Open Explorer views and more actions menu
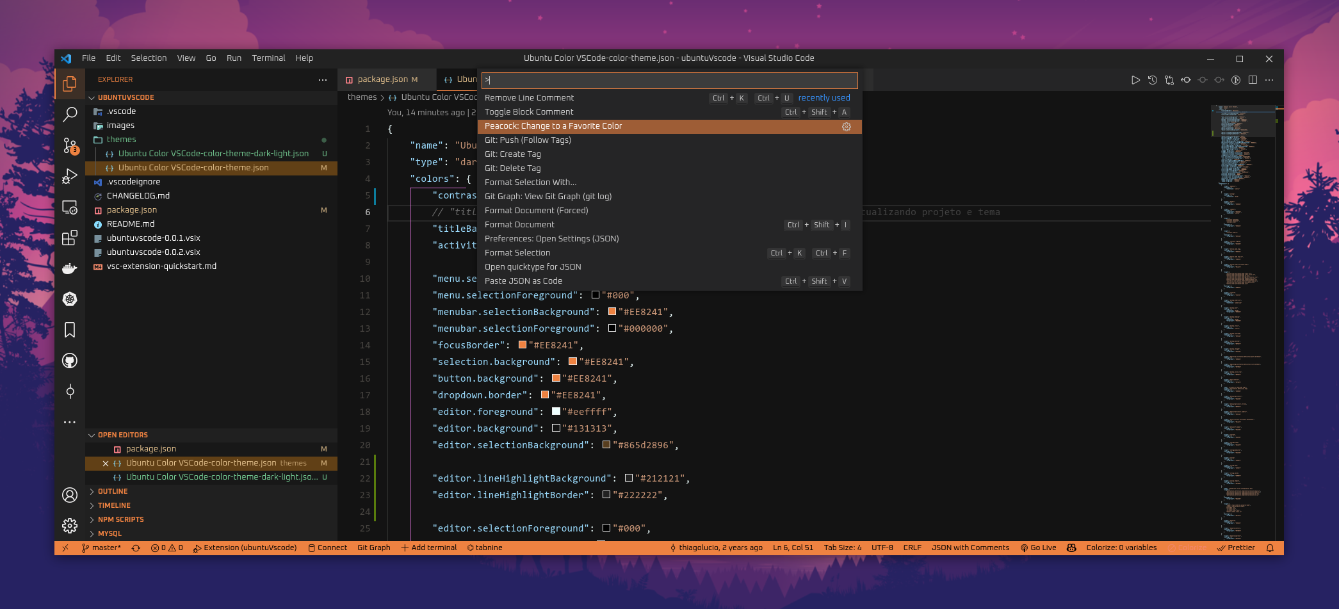Viewport: 1339px width, 609px height. 323,80
